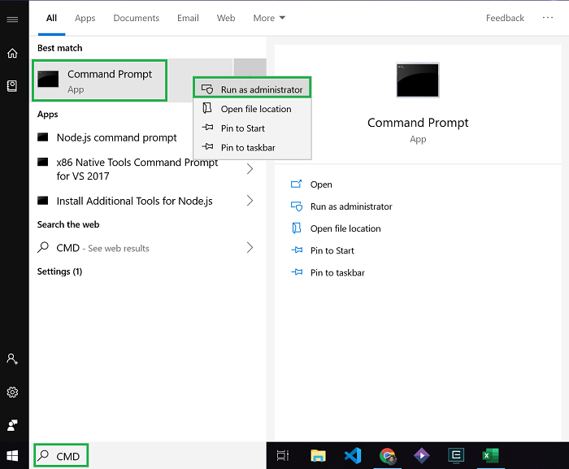This screenshot has height=469, width=569.
Task: Click the add account icon in the sidebar
Action: (12, 359)
